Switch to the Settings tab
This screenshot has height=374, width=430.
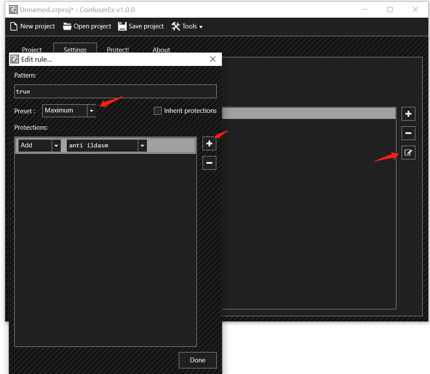point(75,49)
